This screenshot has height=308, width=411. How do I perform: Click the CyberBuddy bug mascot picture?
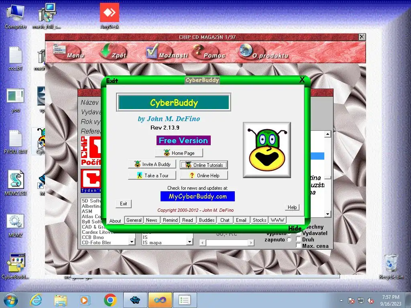coord(267,150)
